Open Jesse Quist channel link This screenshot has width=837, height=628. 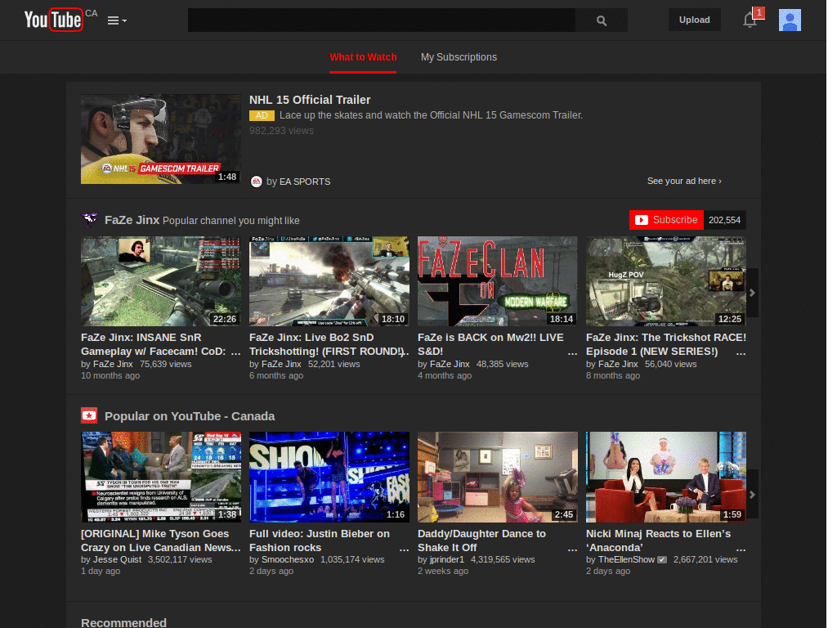point(117,559)
